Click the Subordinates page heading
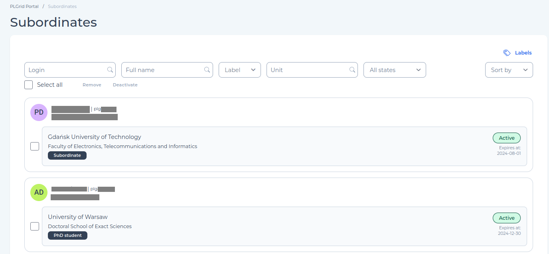Image resolution: width=549 pixels, height=254 pixels. point(53,22)
